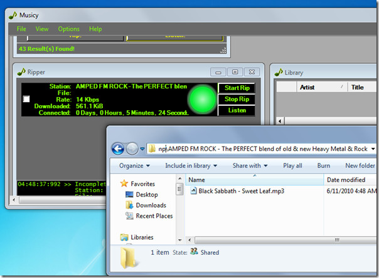Click the Downloads folder icon
This screenshot has width=379, height=278.
(x=129, y=205)
